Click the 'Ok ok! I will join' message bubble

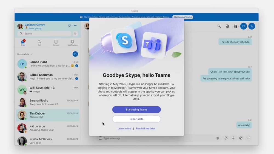[230, 72]
